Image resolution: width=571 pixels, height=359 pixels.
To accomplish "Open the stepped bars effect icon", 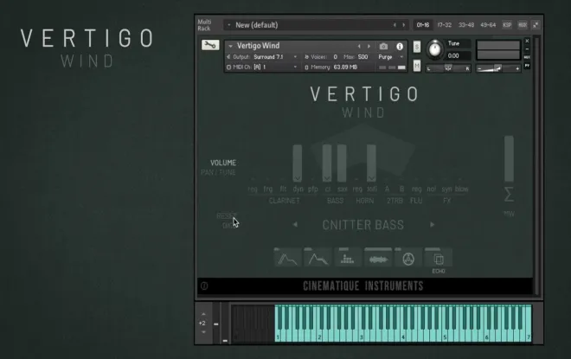I will [348, 258].
